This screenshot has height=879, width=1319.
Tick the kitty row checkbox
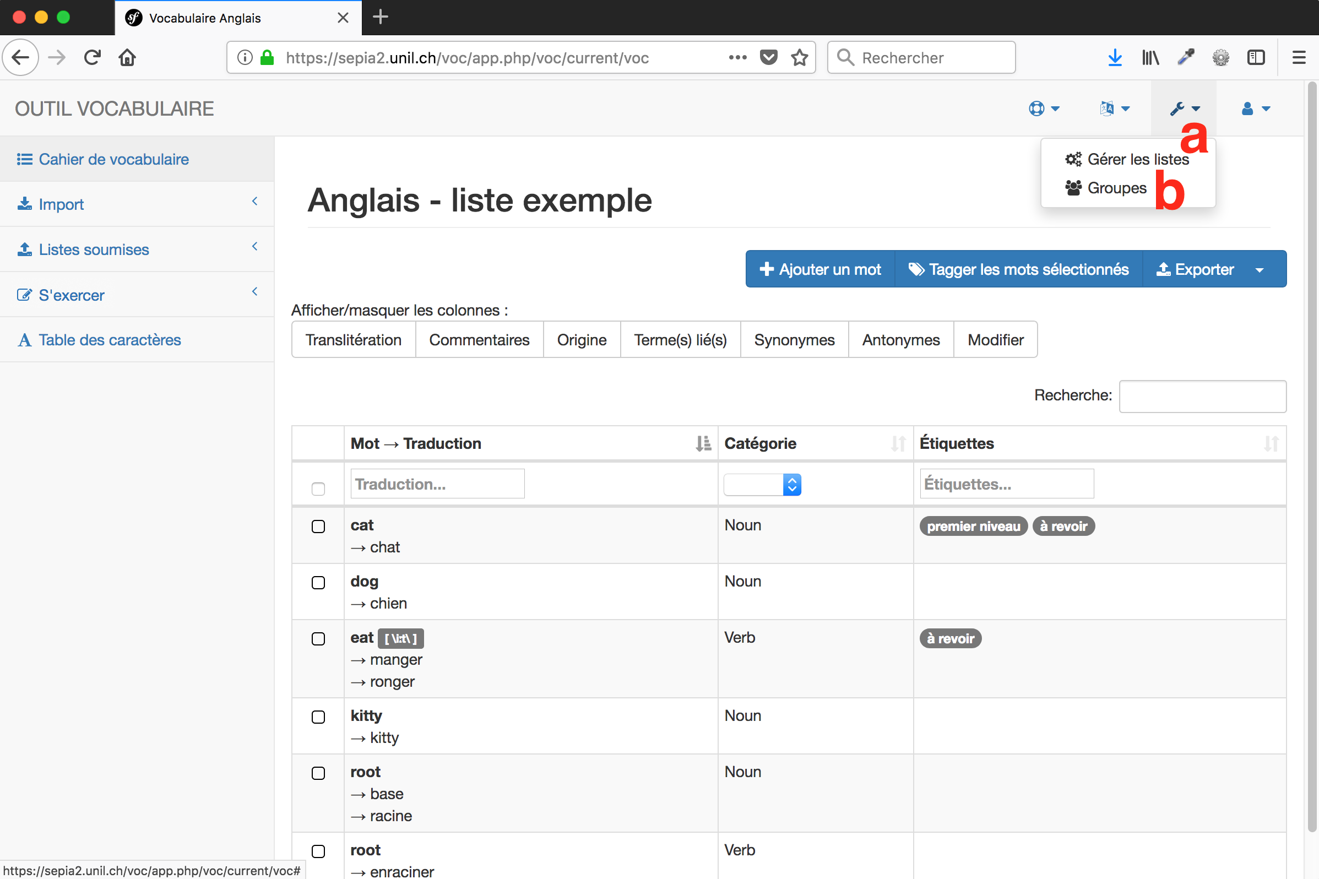318,717
